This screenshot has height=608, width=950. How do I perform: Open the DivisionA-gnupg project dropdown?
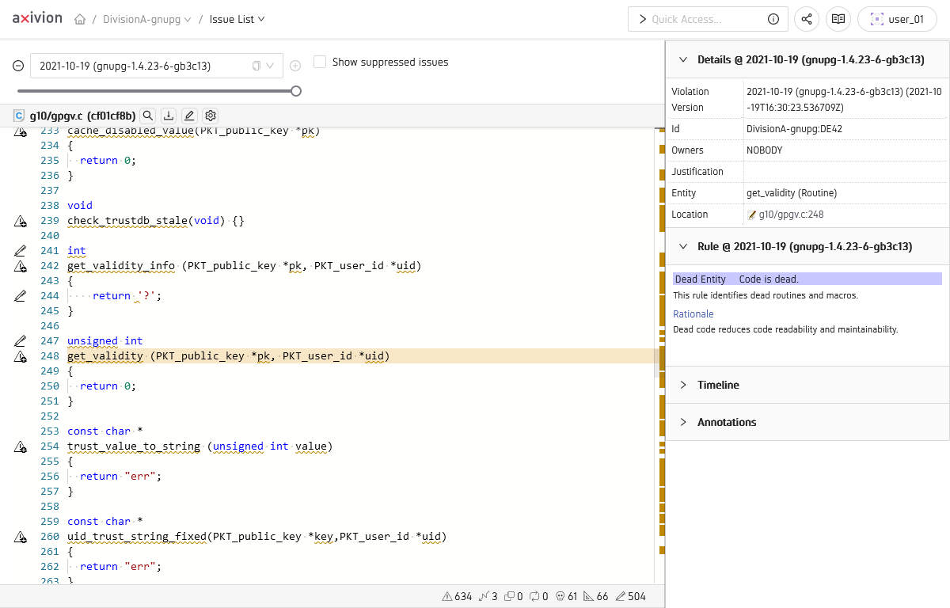point(147,20)
